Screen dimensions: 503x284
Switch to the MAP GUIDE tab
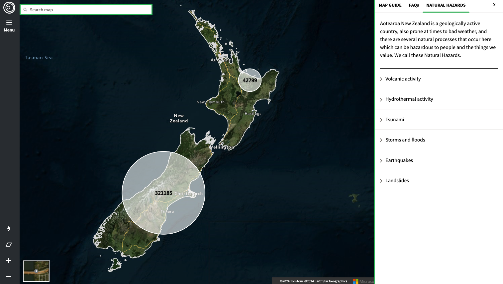click(x=390, y=5)
